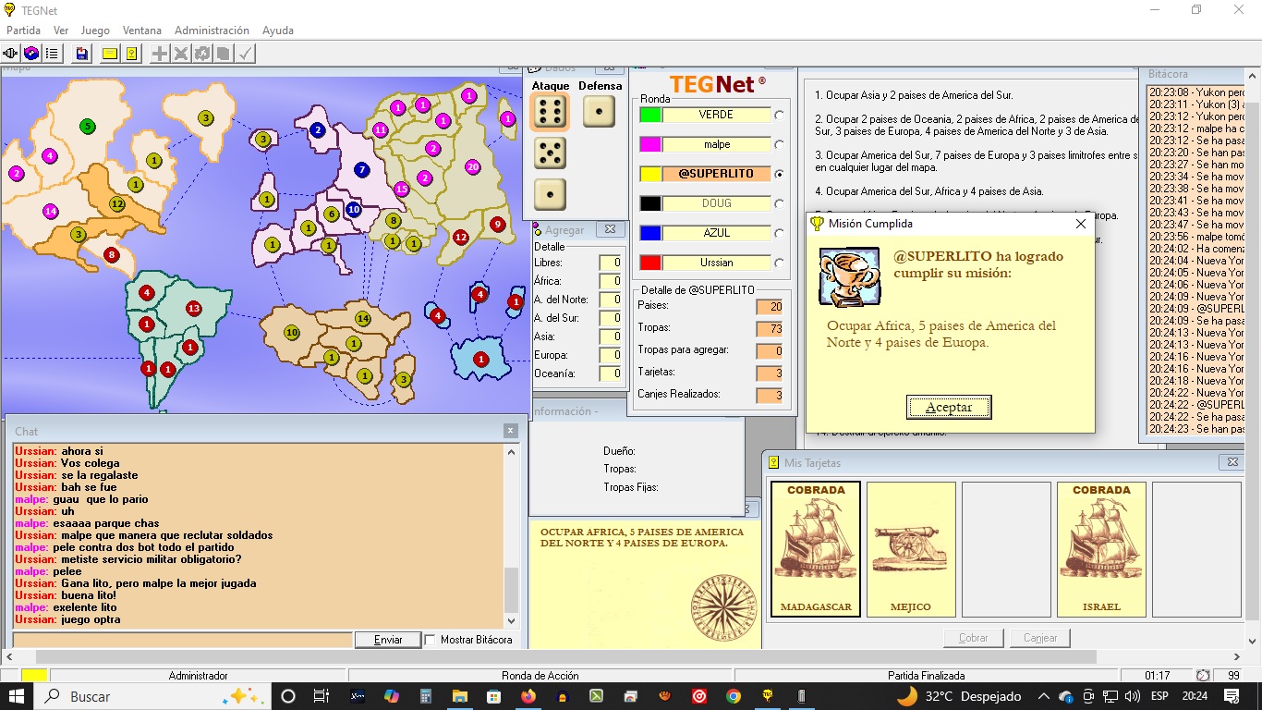Select the MEJICO cannon card

[x=911, y=549]
